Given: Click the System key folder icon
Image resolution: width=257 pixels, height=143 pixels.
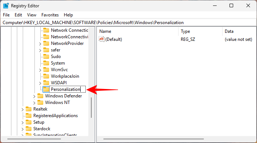Looking at the screenshot, I should click(46, 63).
